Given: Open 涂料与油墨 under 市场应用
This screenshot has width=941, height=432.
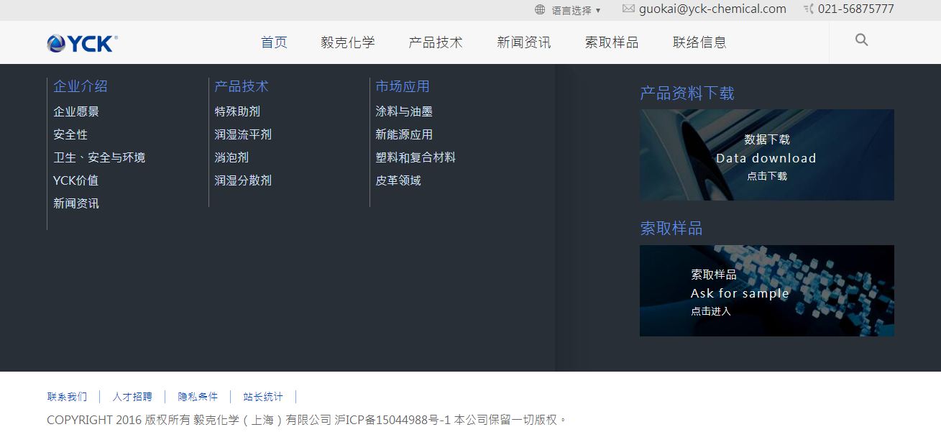Looking at the screenshot, I should coord(404,111).
